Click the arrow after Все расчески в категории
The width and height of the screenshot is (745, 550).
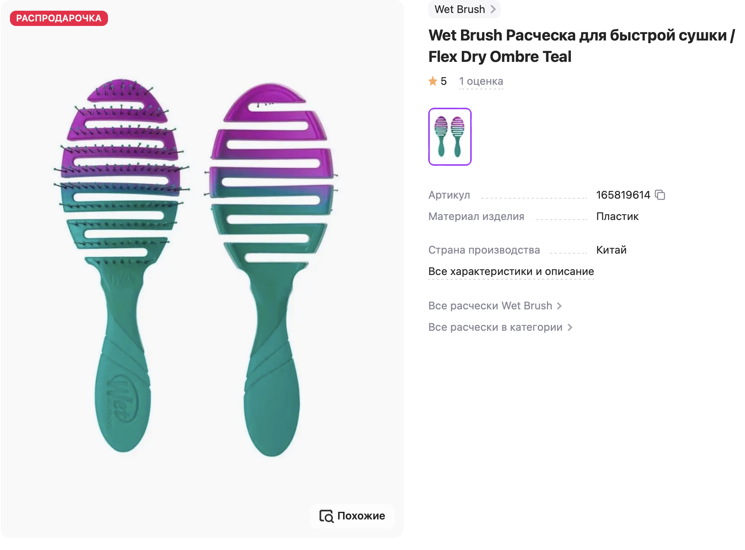click(570, 327)
